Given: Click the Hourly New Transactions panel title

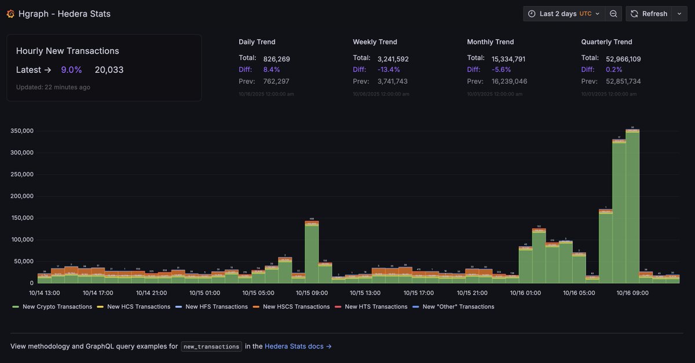Looking at the screenshot, I should click(x=68, y=51).
